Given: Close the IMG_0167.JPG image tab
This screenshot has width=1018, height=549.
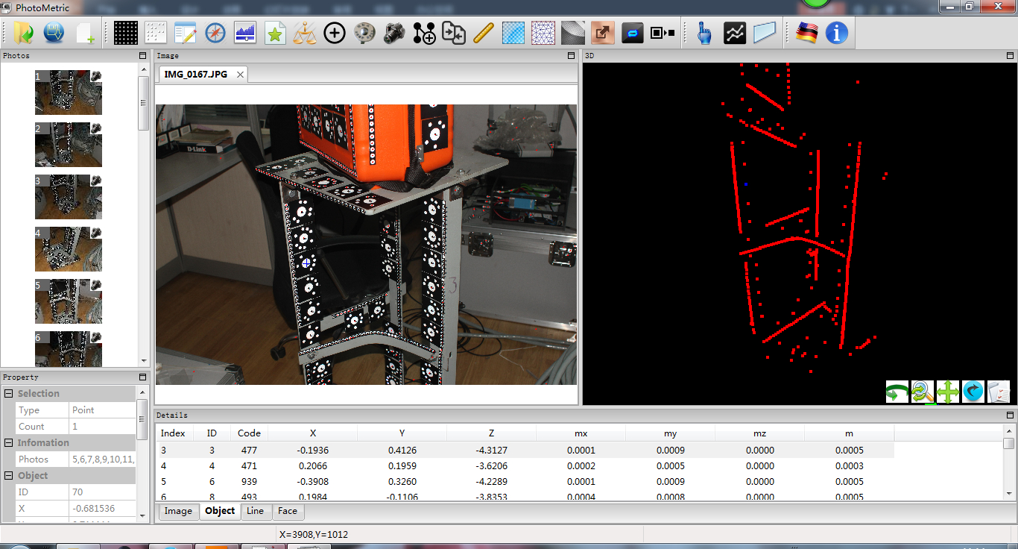Looking at the screenshot, I should (x=240, y=75).
